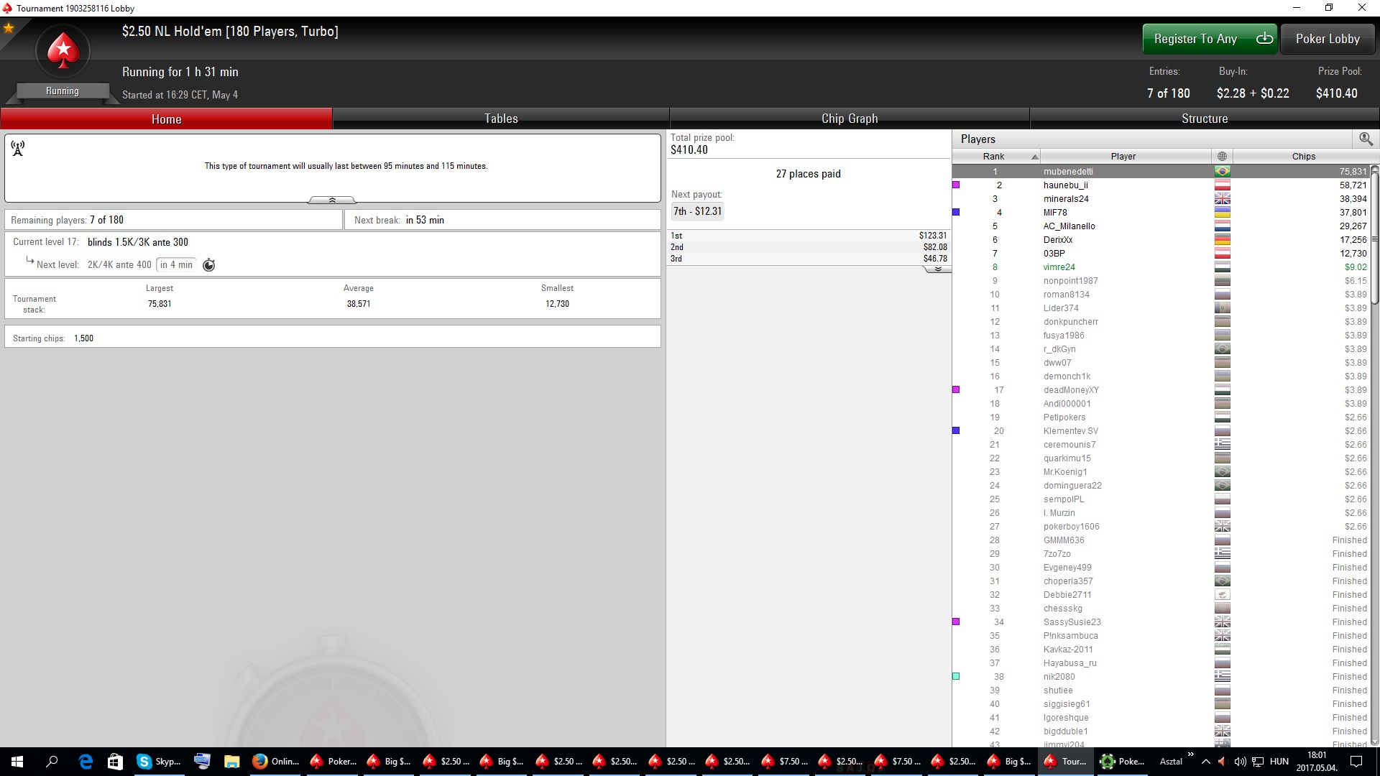Click the volume icon in system tray

click(1240, 762)
